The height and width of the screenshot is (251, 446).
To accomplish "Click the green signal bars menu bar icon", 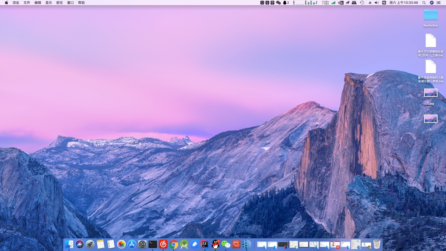I will pyautogui.click(x=333, y=3).
